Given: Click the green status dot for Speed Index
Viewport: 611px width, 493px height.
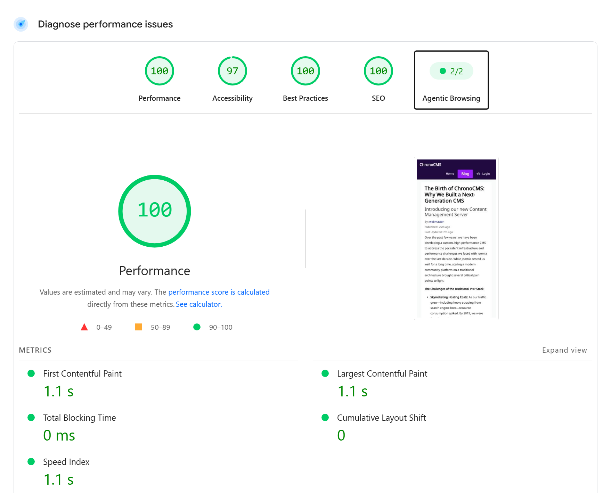Looking at the screenshot, I should tap(31, 462).
